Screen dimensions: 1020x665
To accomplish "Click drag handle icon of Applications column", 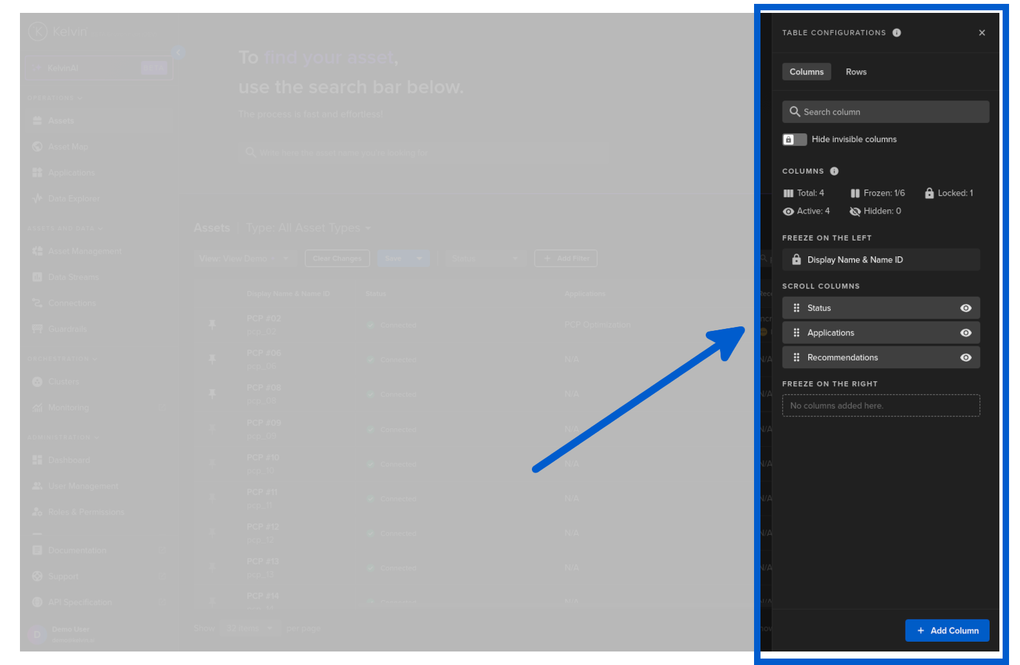I will click(x=797, y=333).
